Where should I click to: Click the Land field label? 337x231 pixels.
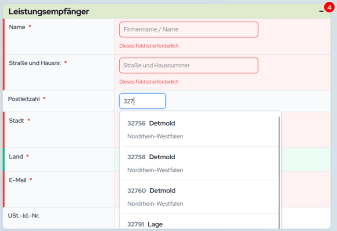[x=16, y=156]
